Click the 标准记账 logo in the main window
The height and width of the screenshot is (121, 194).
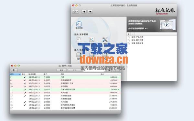point(165,11)
